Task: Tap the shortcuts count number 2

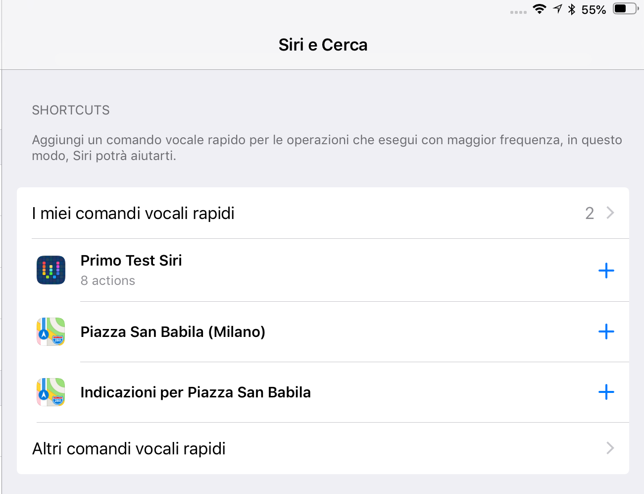Action: 589,214
